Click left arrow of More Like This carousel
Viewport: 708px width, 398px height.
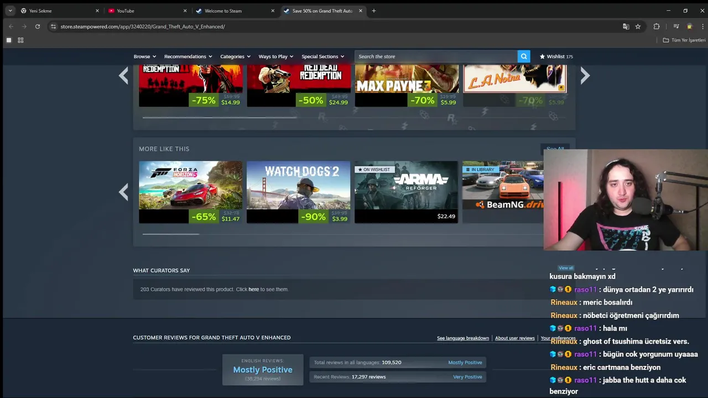[123, 192]
